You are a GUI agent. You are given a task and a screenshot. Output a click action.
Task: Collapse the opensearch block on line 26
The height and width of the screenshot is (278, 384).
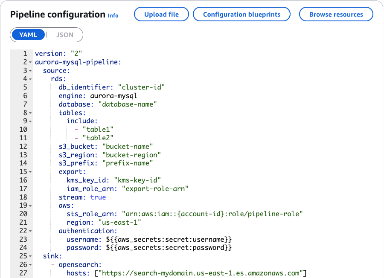[30, 265]
